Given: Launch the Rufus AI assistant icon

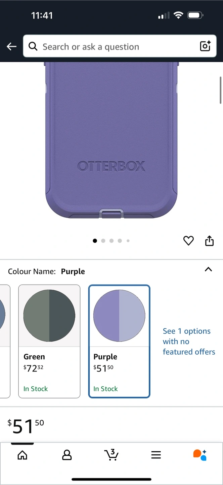Looking at the screenshot, I should pyautogui.click(x=200, y=455).
